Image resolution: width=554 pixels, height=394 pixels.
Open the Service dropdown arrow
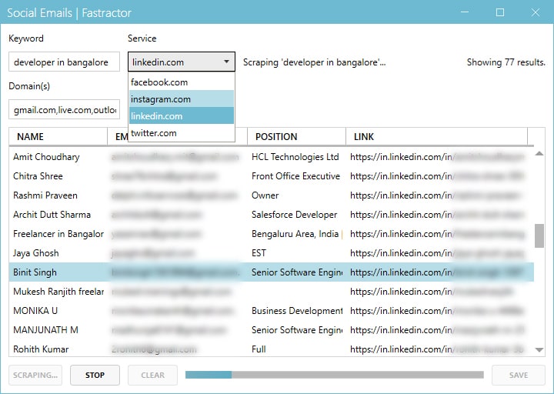point(226,62)
